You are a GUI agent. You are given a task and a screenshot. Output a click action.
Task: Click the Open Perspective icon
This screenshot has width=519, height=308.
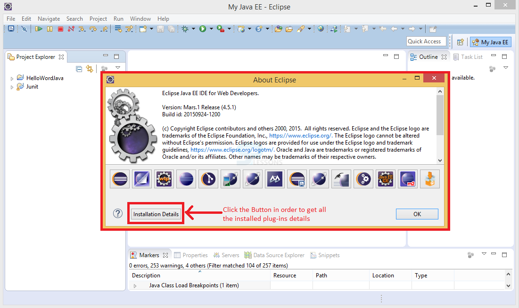[460, 42]
